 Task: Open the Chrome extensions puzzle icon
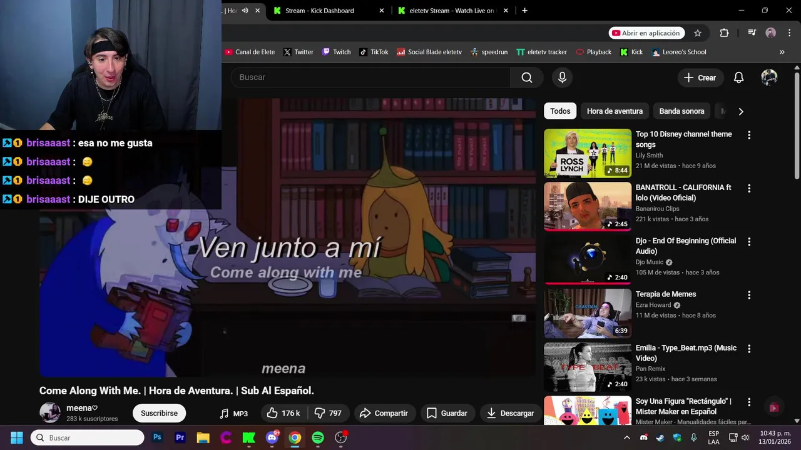point(725,33)
